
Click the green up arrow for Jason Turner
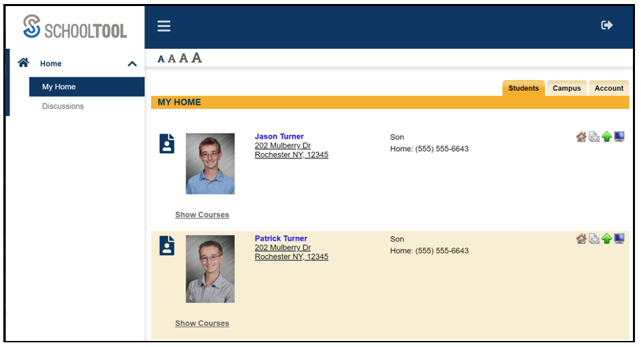(x=607, y=136)
